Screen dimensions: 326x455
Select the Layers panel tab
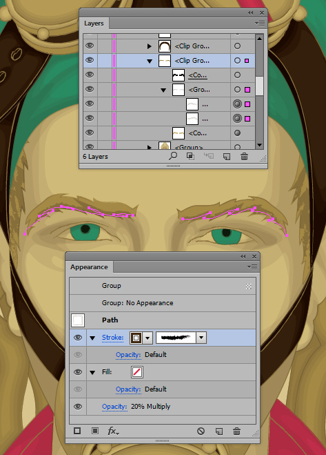coord(94,23)
